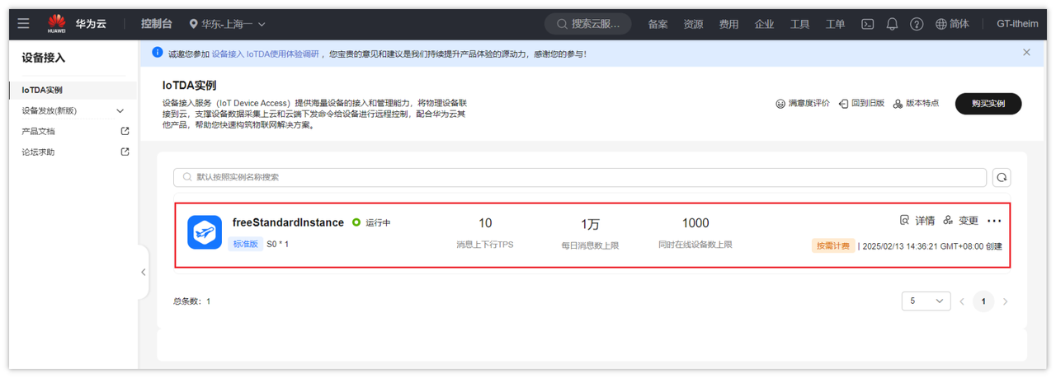The width and height of the screenshot is (1056, 378).
Task: Open the 企业 menu item
Action: pos(764,24)
